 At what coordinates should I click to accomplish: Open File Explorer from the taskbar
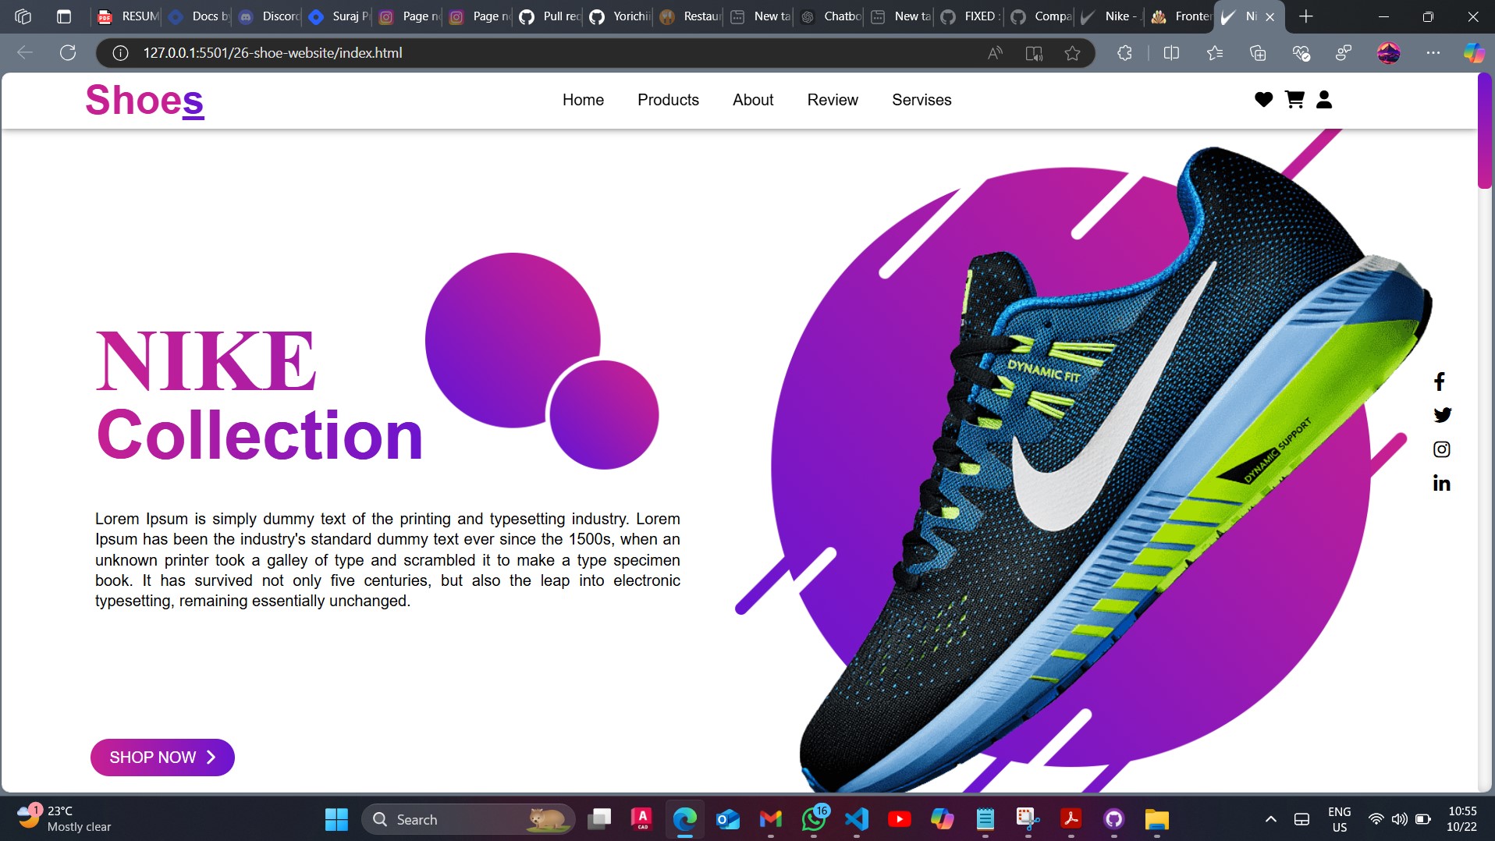click(x=1156, y=819)
